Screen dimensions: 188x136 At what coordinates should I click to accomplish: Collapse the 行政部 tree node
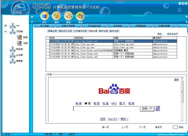point(5,31)
